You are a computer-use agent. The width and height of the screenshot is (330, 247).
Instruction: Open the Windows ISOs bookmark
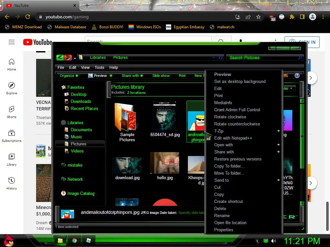tap(145, 27)
